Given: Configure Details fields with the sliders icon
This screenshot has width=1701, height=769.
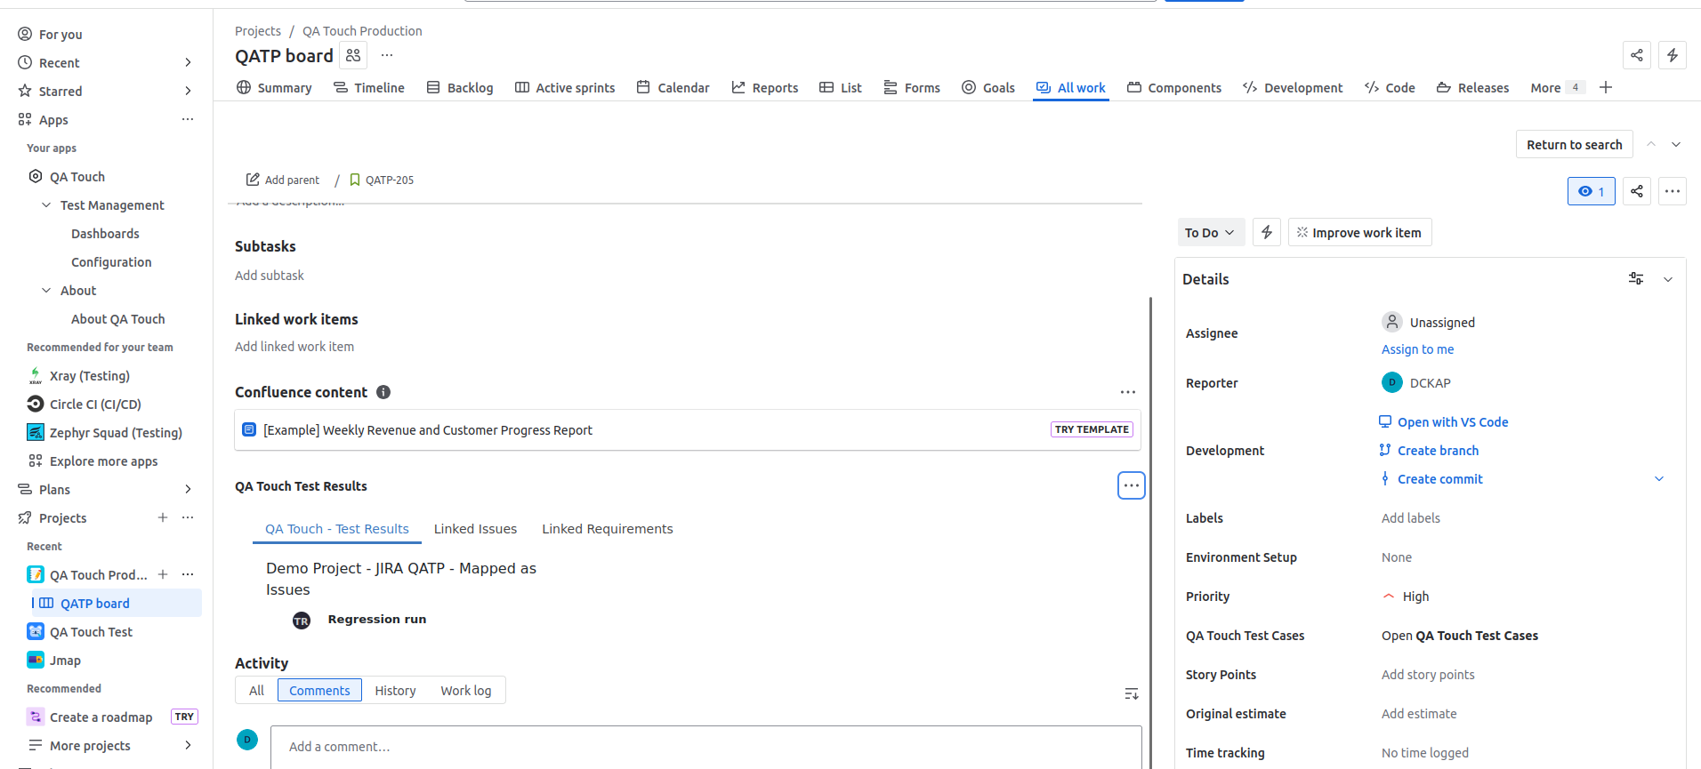Looking at the screenshot, I should pyautogui.click(x=1636, y=279).
